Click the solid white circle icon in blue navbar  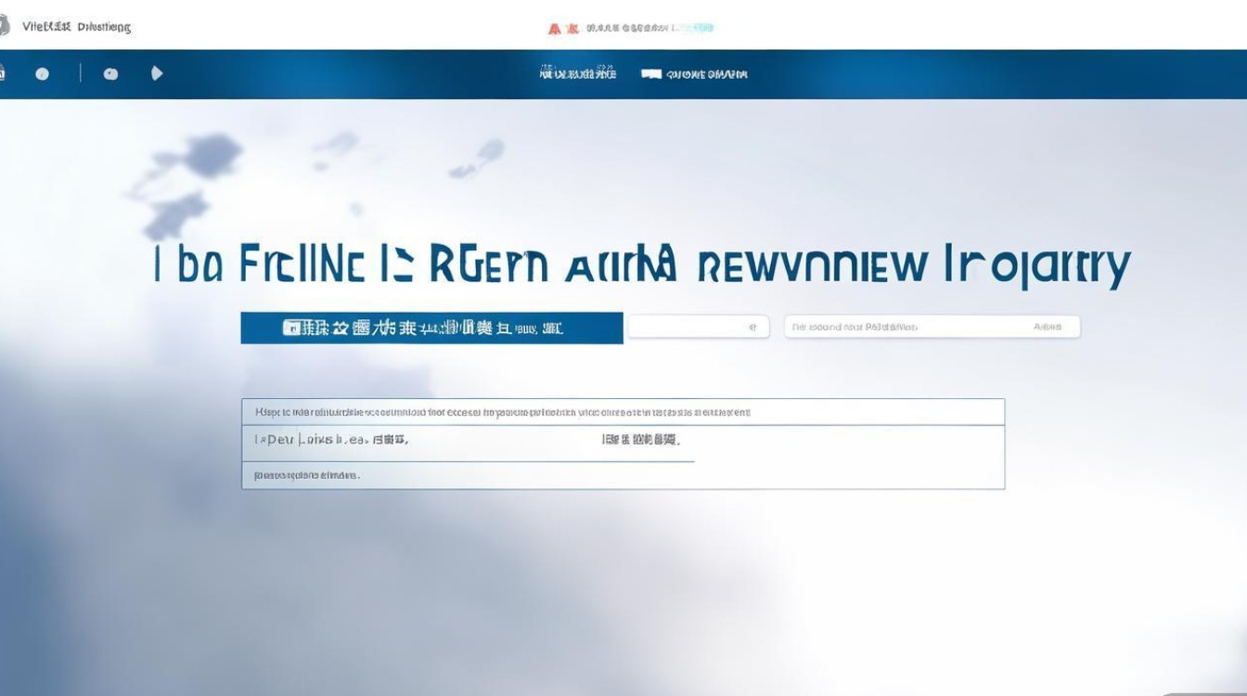42,73
